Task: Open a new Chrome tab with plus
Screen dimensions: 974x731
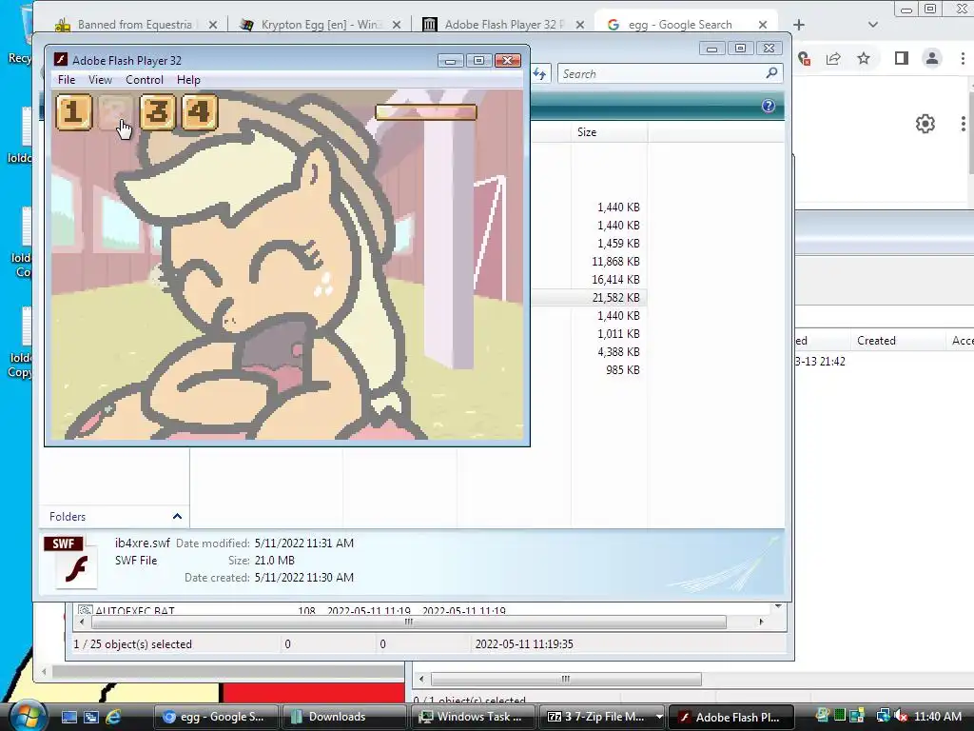Action: [x=799, y=25]
